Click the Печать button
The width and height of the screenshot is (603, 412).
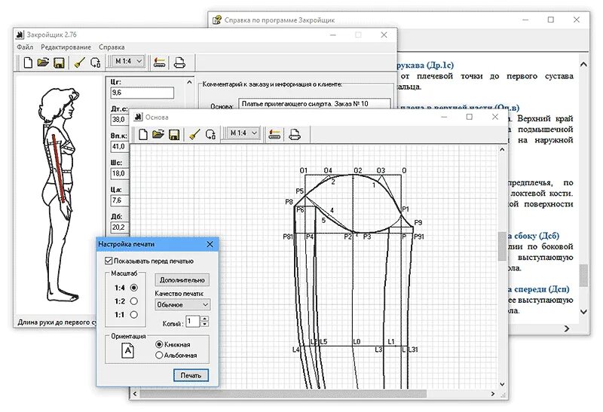click(x=191, y=376)
